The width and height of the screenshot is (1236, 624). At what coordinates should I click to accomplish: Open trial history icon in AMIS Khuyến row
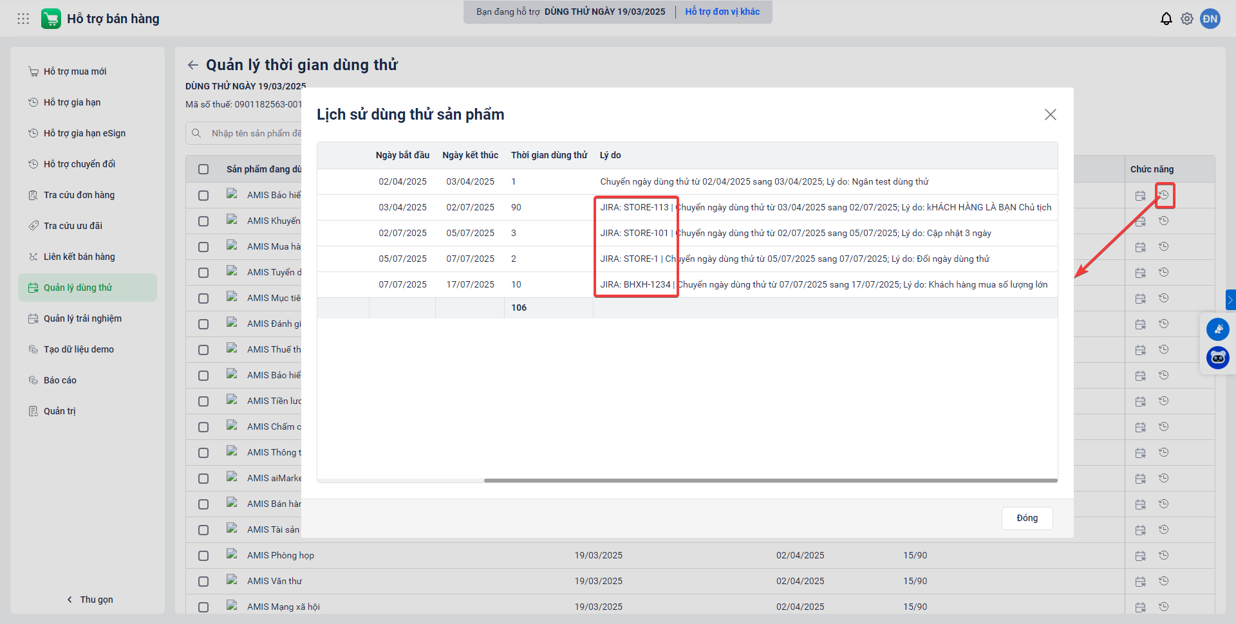pos(1164,221)
